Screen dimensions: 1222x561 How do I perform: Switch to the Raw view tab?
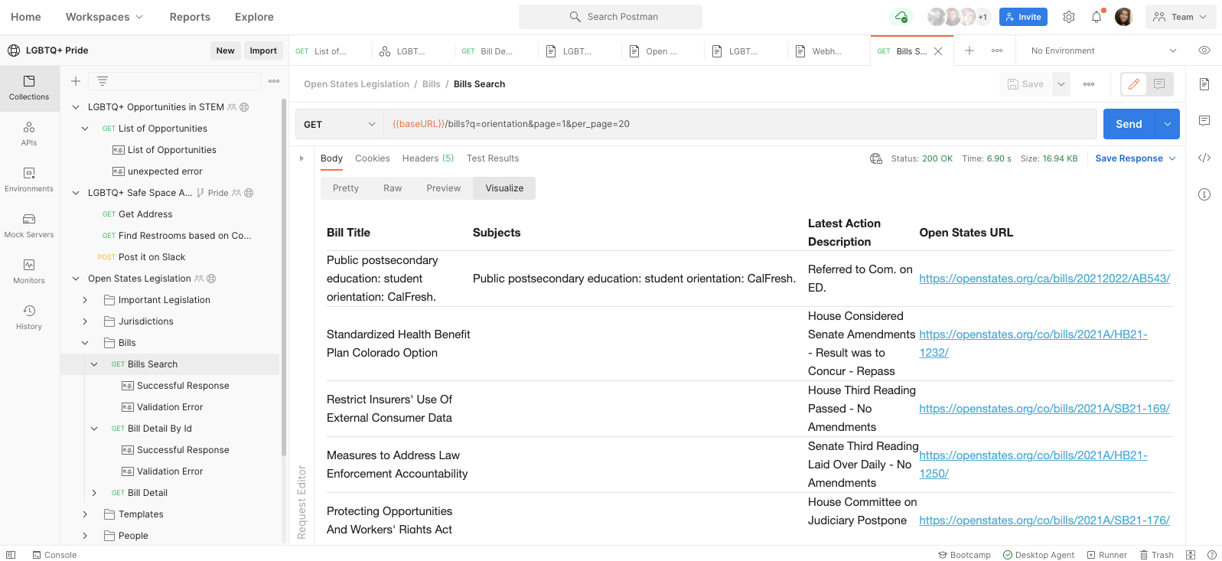(393, 188)
